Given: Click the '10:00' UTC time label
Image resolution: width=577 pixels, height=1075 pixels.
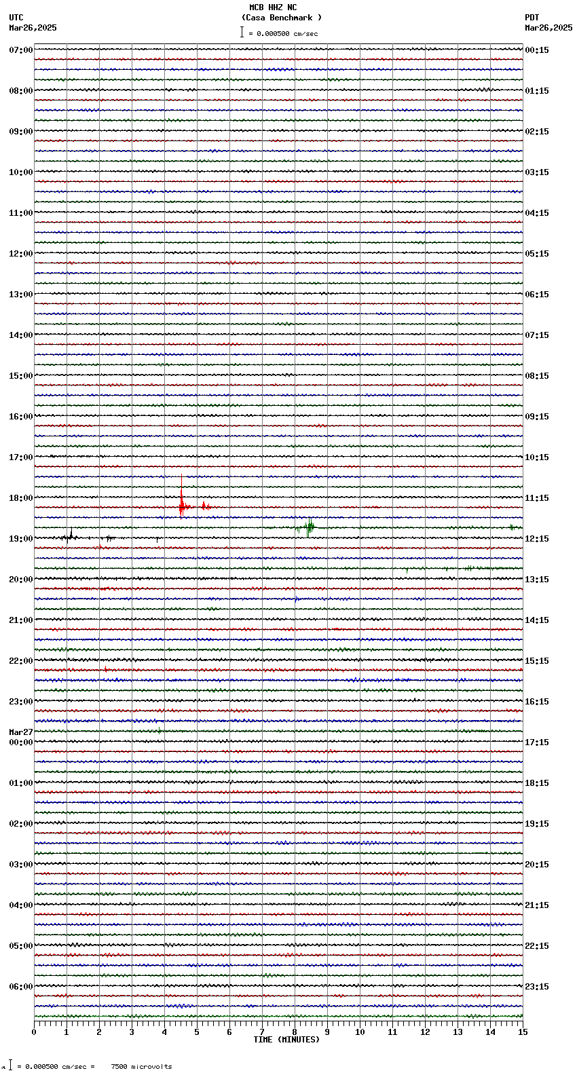Looking at the screenshot, I should (21, 172).
